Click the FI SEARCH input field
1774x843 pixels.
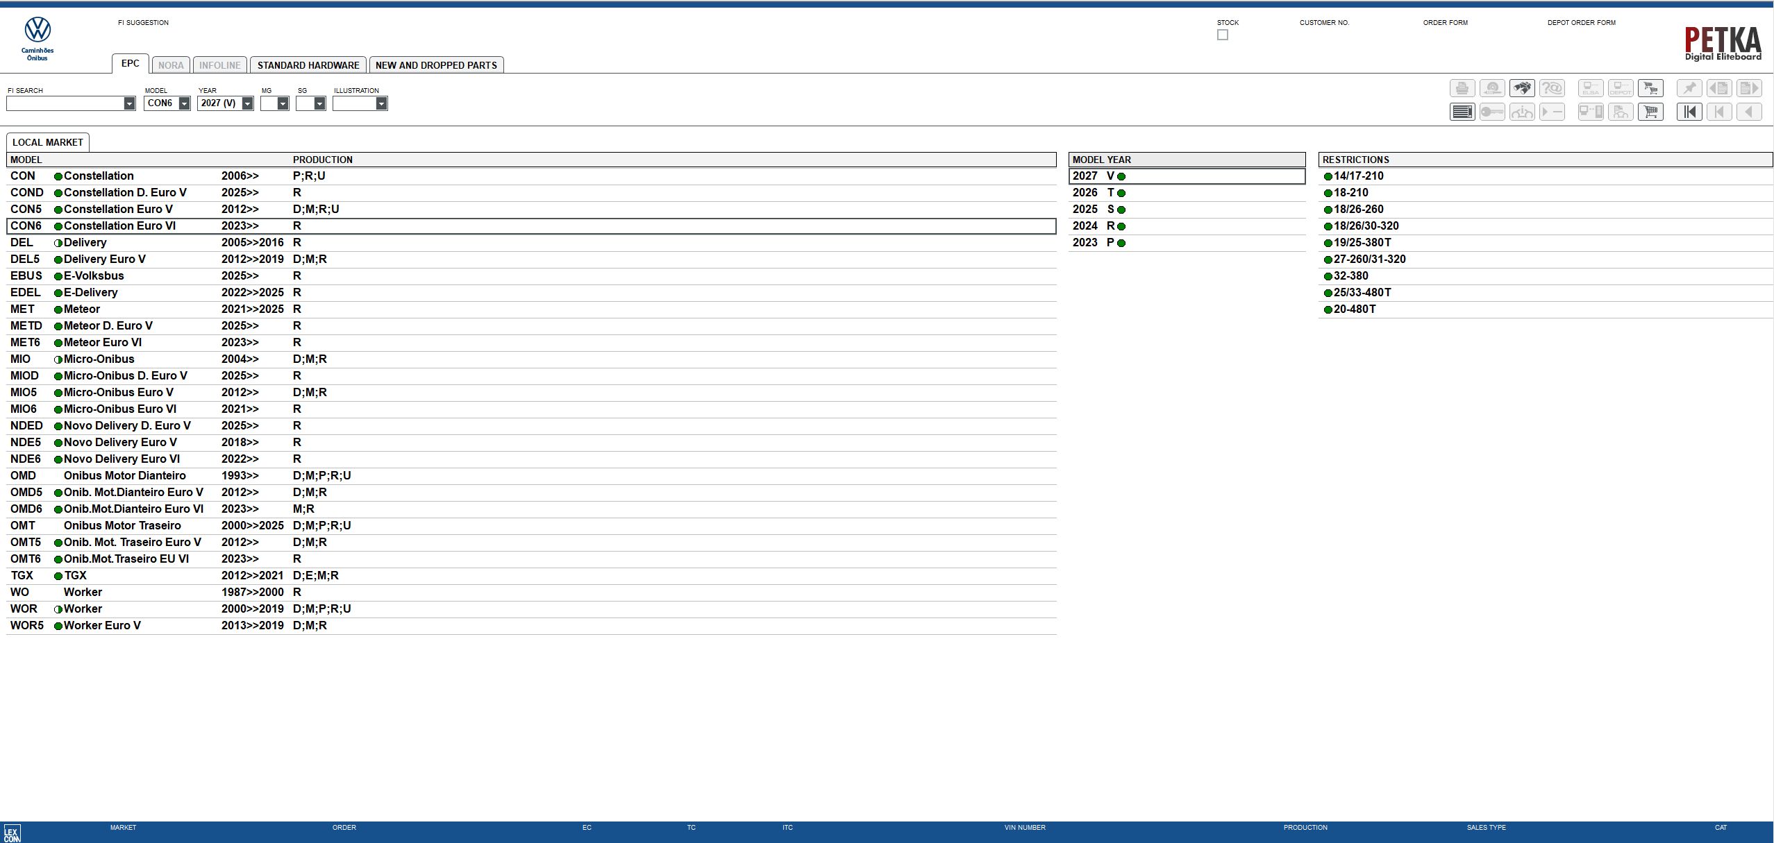point(65,103)
